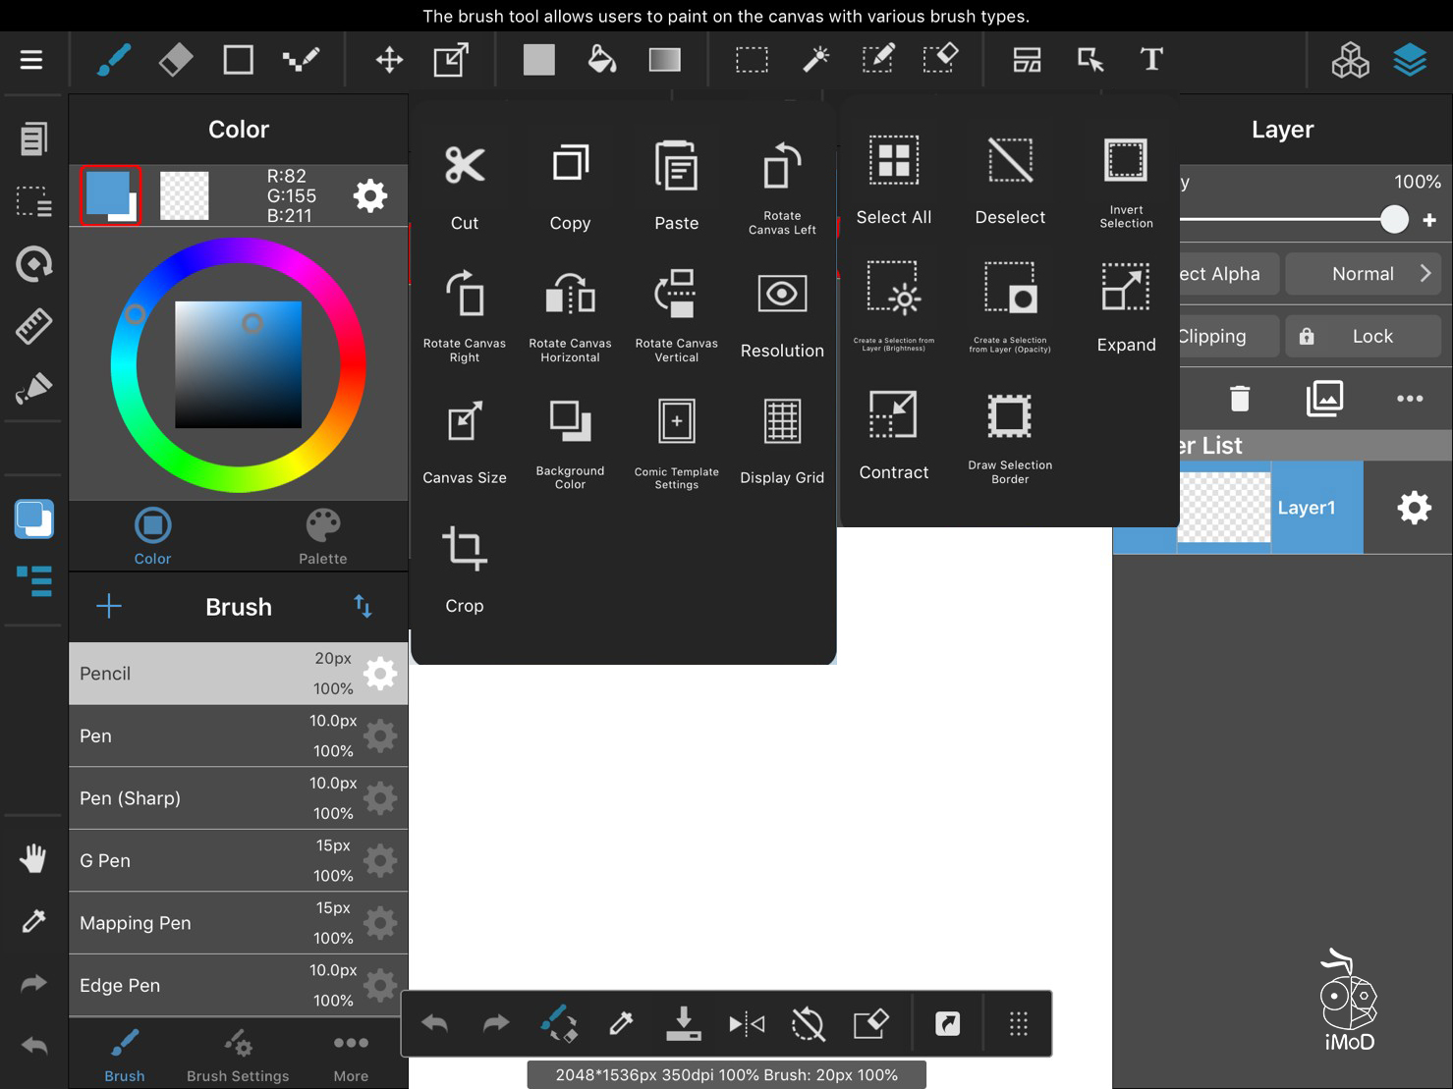Expand layer options with three dots

(1409, 399)
